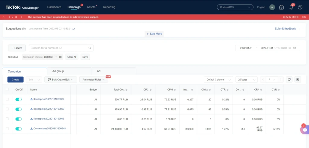Open campaign Conversions20220113200548
309x148 pixels.
point(49,128)
